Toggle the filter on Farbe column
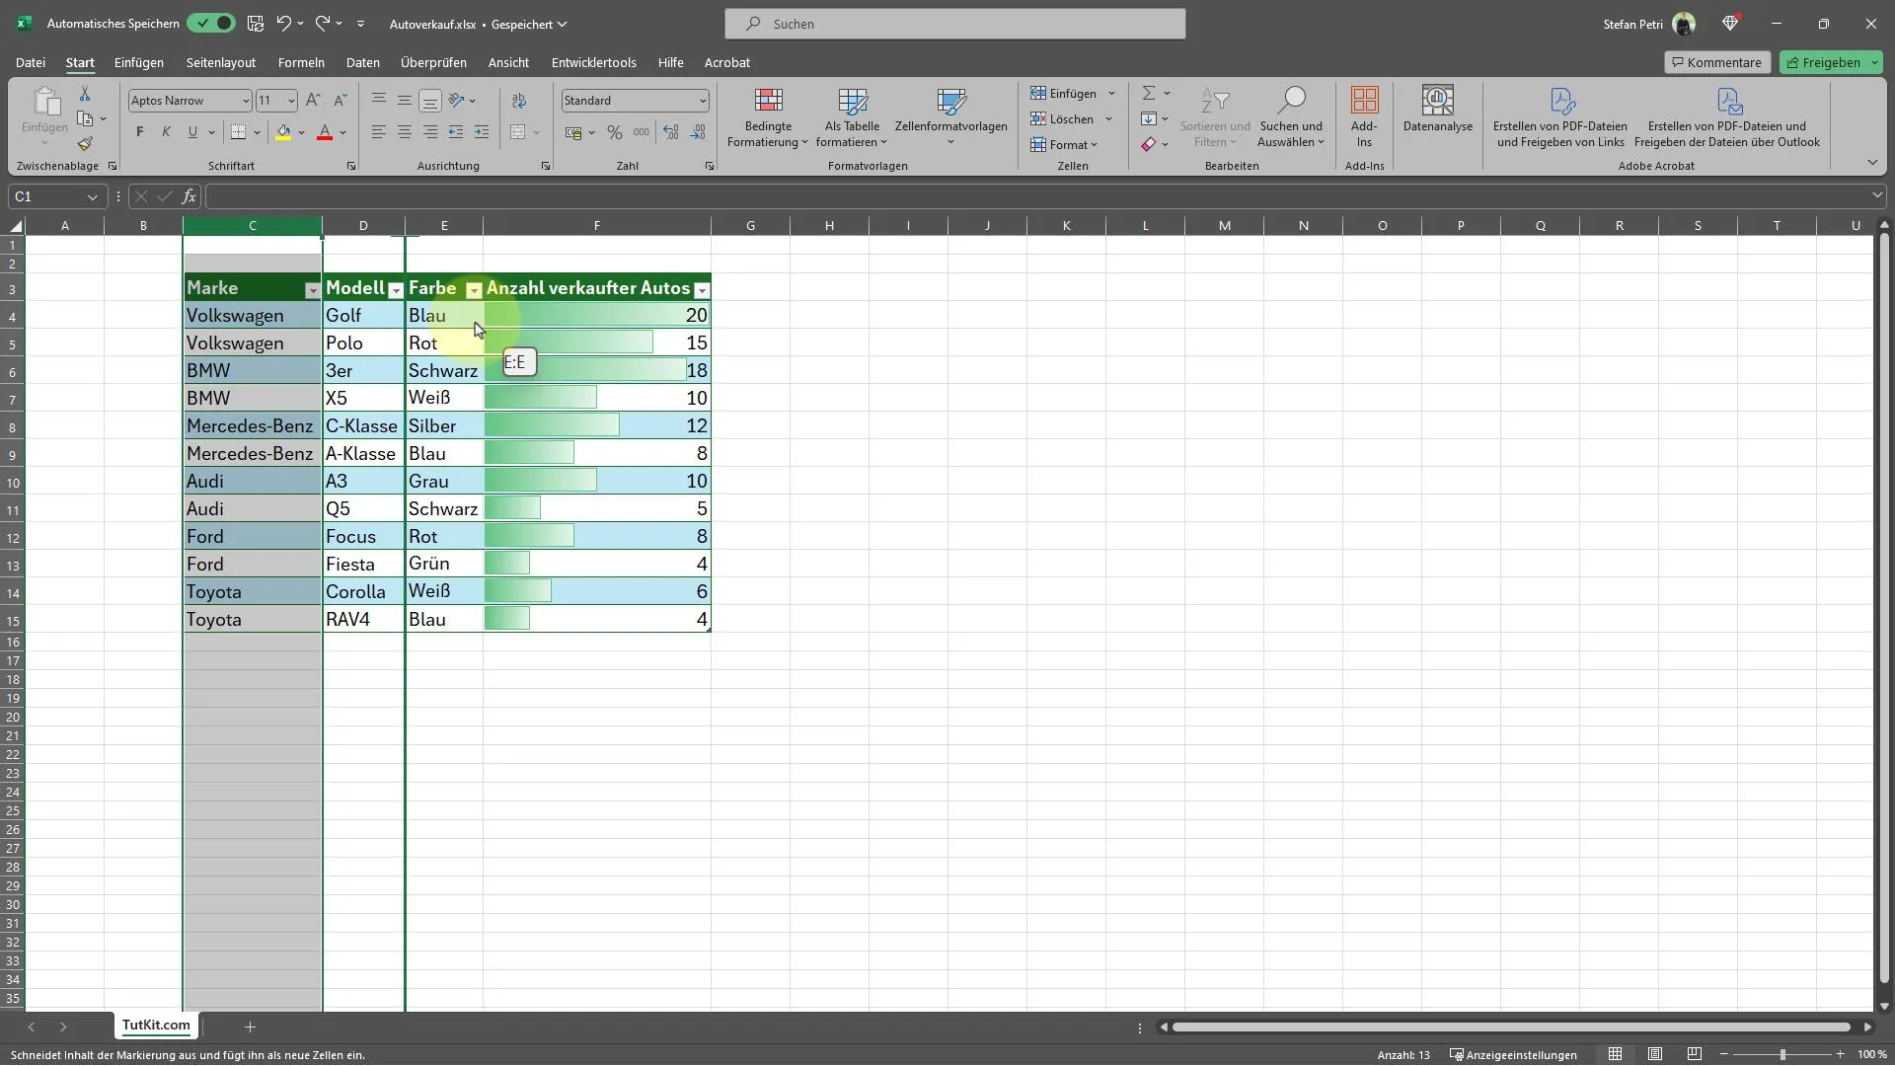Viewport: 1895px width, 1066px height. point(473,289)
